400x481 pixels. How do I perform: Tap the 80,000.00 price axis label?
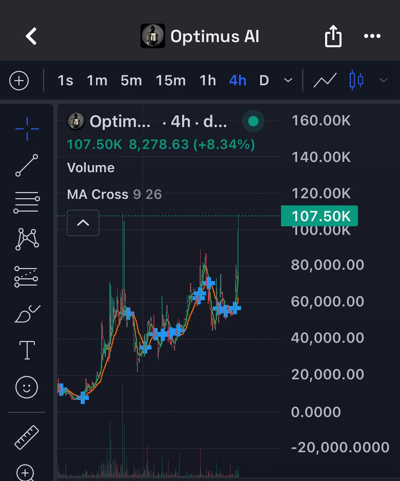coord(328,265)
